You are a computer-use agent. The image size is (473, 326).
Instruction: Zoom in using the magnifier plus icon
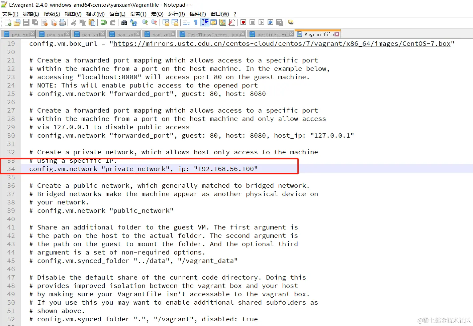(x=145, y=22)
